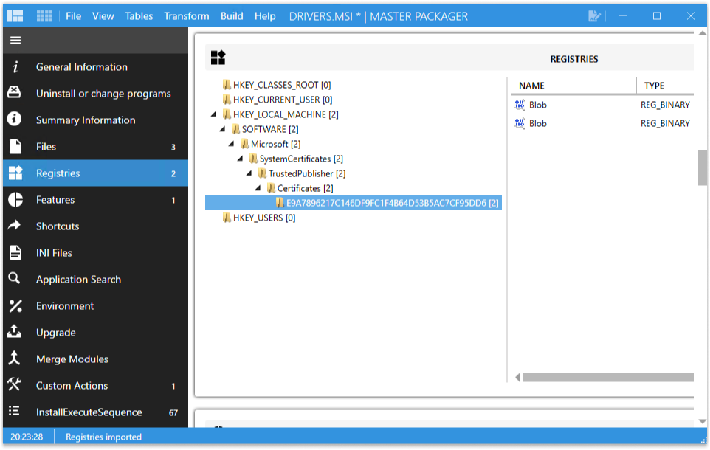Toggle the hamburger sidebar menu
The width and height of the screenshot is (710, 450).
coord(15,41)
